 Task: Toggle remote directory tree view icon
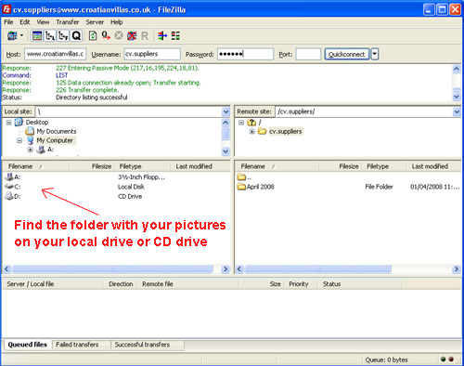point(63,36)
